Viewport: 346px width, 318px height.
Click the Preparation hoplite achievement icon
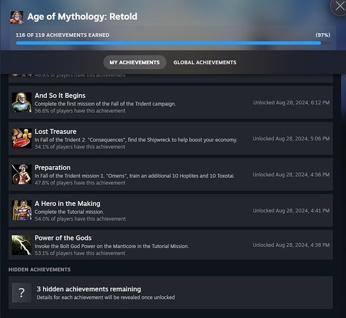pos(22,174)
